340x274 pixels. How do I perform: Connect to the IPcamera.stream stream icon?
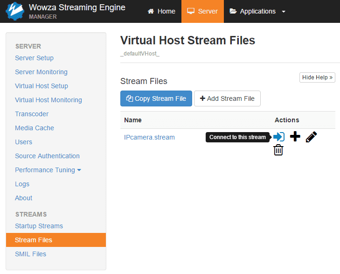point(278,137)
